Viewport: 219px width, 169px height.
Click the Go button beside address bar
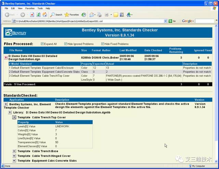click(x=172, y=21)
